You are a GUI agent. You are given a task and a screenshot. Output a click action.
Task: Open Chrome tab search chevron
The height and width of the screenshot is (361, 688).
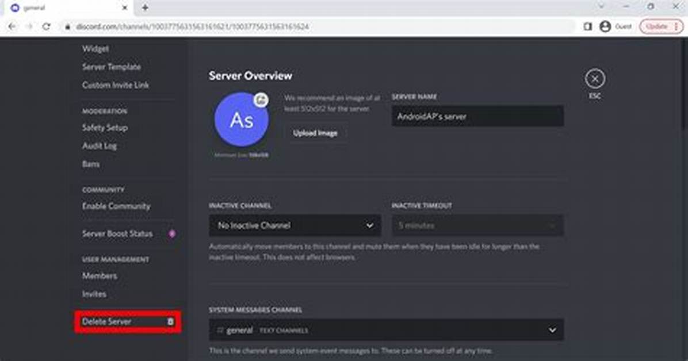[x=601, y=6]
